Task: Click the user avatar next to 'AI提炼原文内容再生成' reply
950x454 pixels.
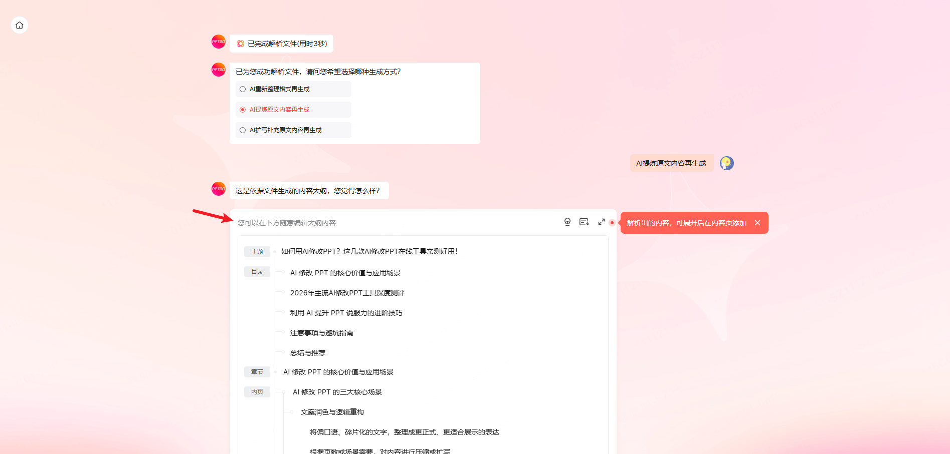Action: click(x=726, y=163)
